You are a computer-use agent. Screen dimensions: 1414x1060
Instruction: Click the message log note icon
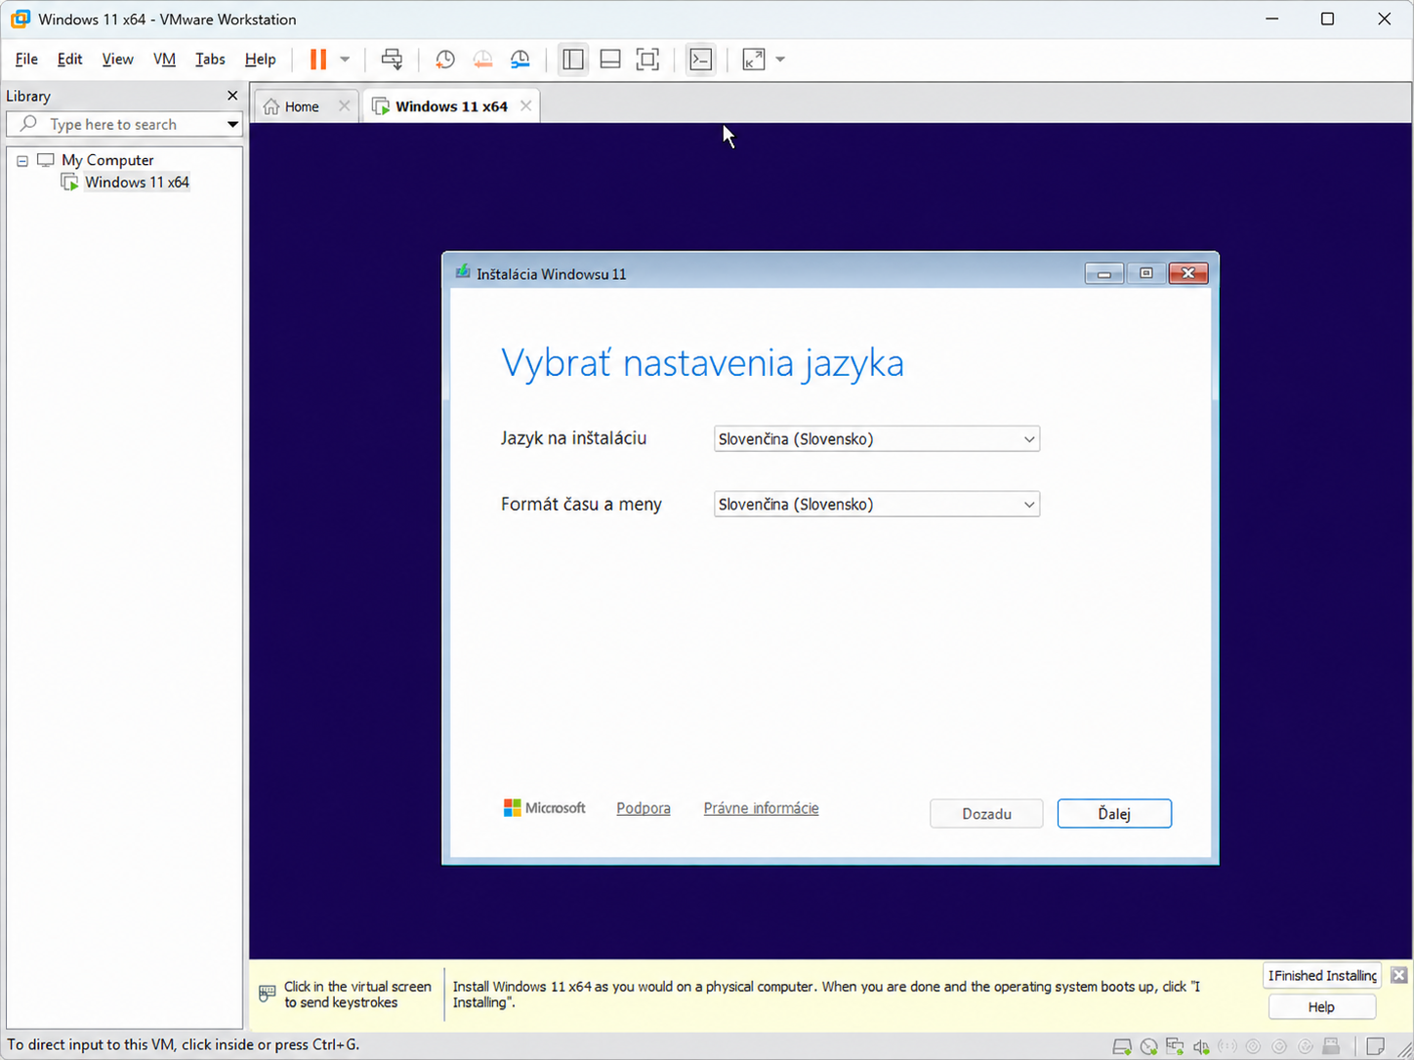(x=1375, y=1047)
